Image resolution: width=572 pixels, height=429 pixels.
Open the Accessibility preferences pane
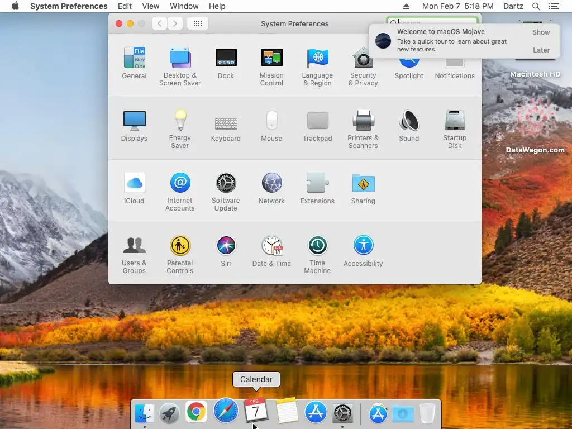tap(363, 251)
